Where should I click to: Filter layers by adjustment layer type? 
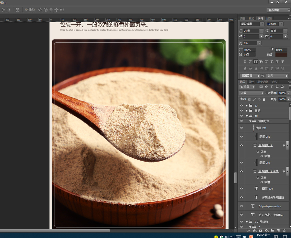(x=266, y=87)
